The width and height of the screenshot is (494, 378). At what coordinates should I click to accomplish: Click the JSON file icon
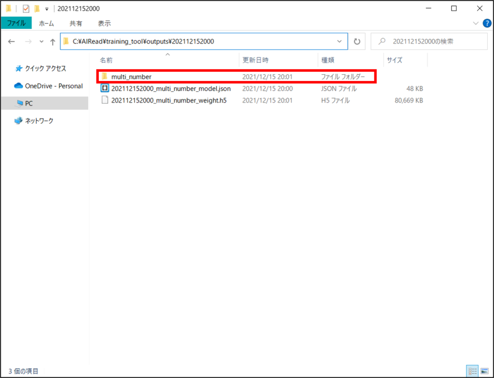(105, 88)
